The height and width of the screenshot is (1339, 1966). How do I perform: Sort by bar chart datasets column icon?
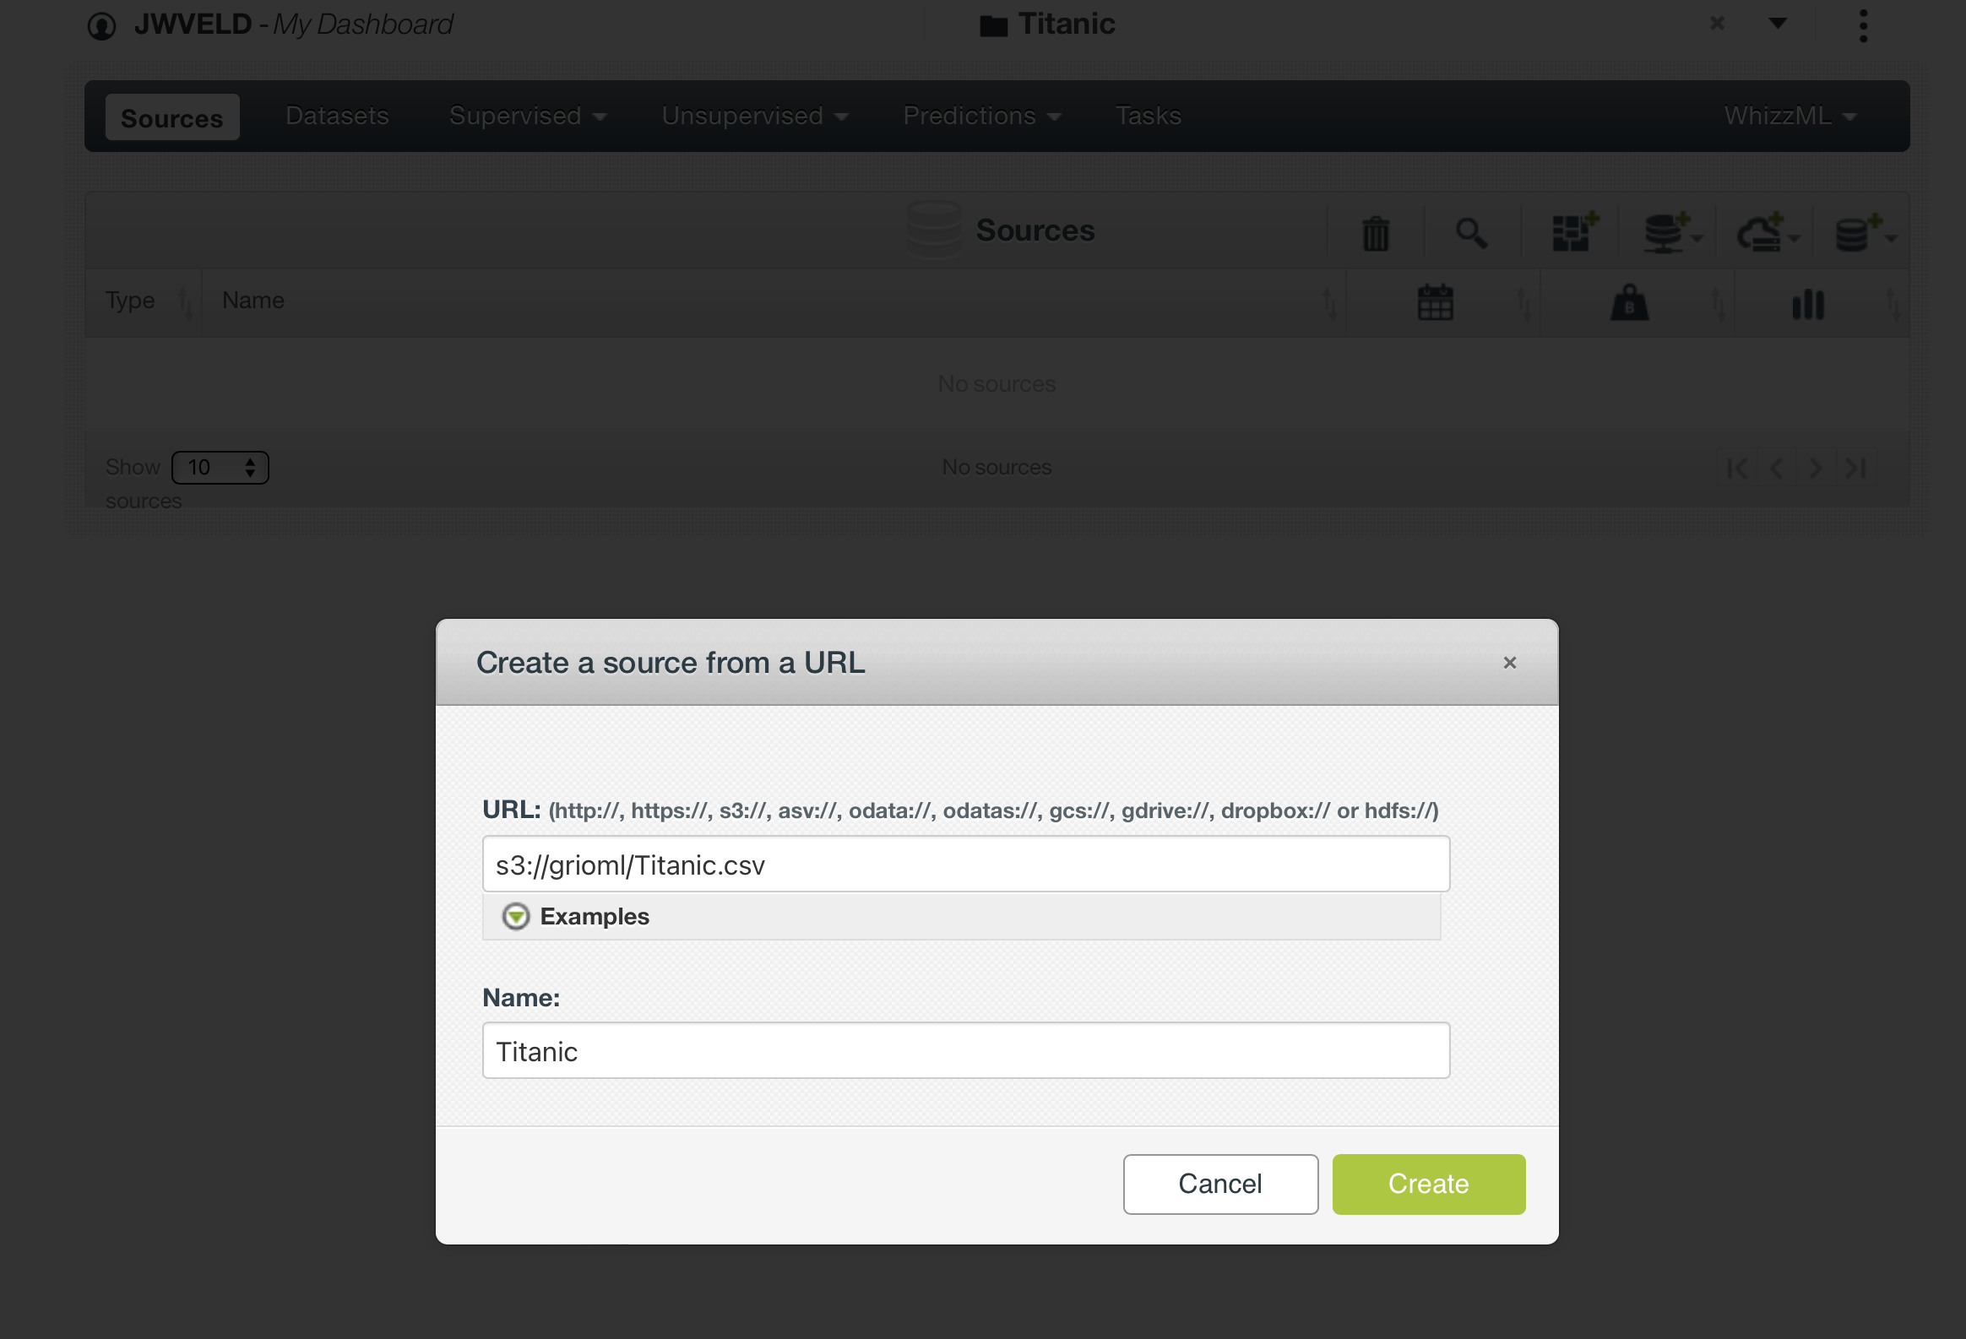tap(1809, 304)
